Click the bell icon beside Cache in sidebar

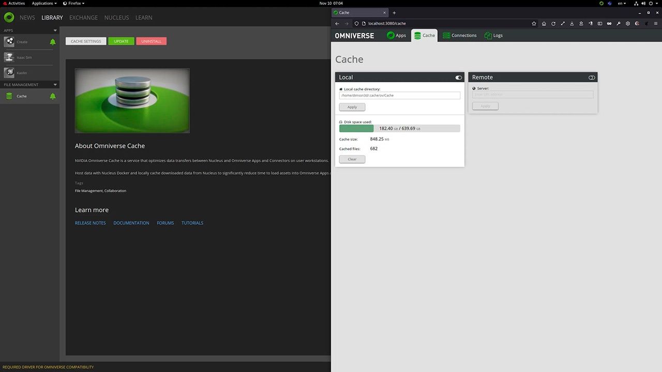tap(53, 96)
